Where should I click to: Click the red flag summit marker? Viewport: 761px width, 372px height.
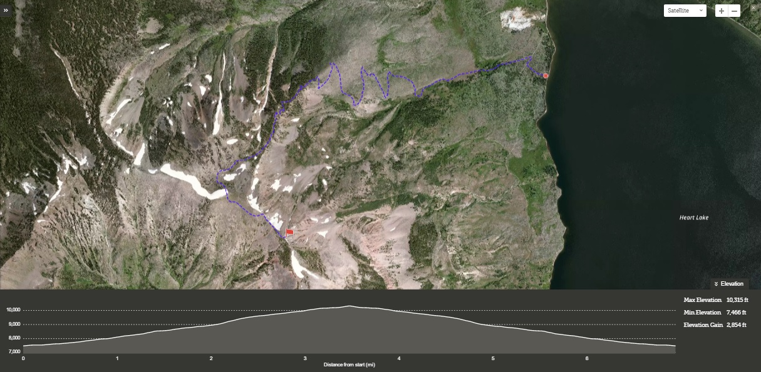(289, 232)
